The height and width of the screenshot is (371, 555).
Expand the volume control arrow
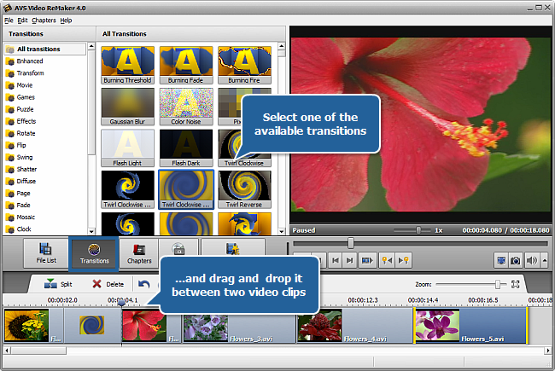[545, 261]
